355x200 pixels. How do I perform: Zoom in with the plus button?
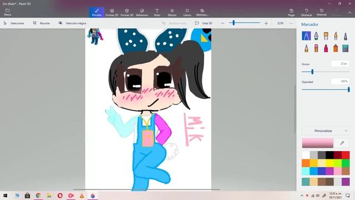[266, 23]
